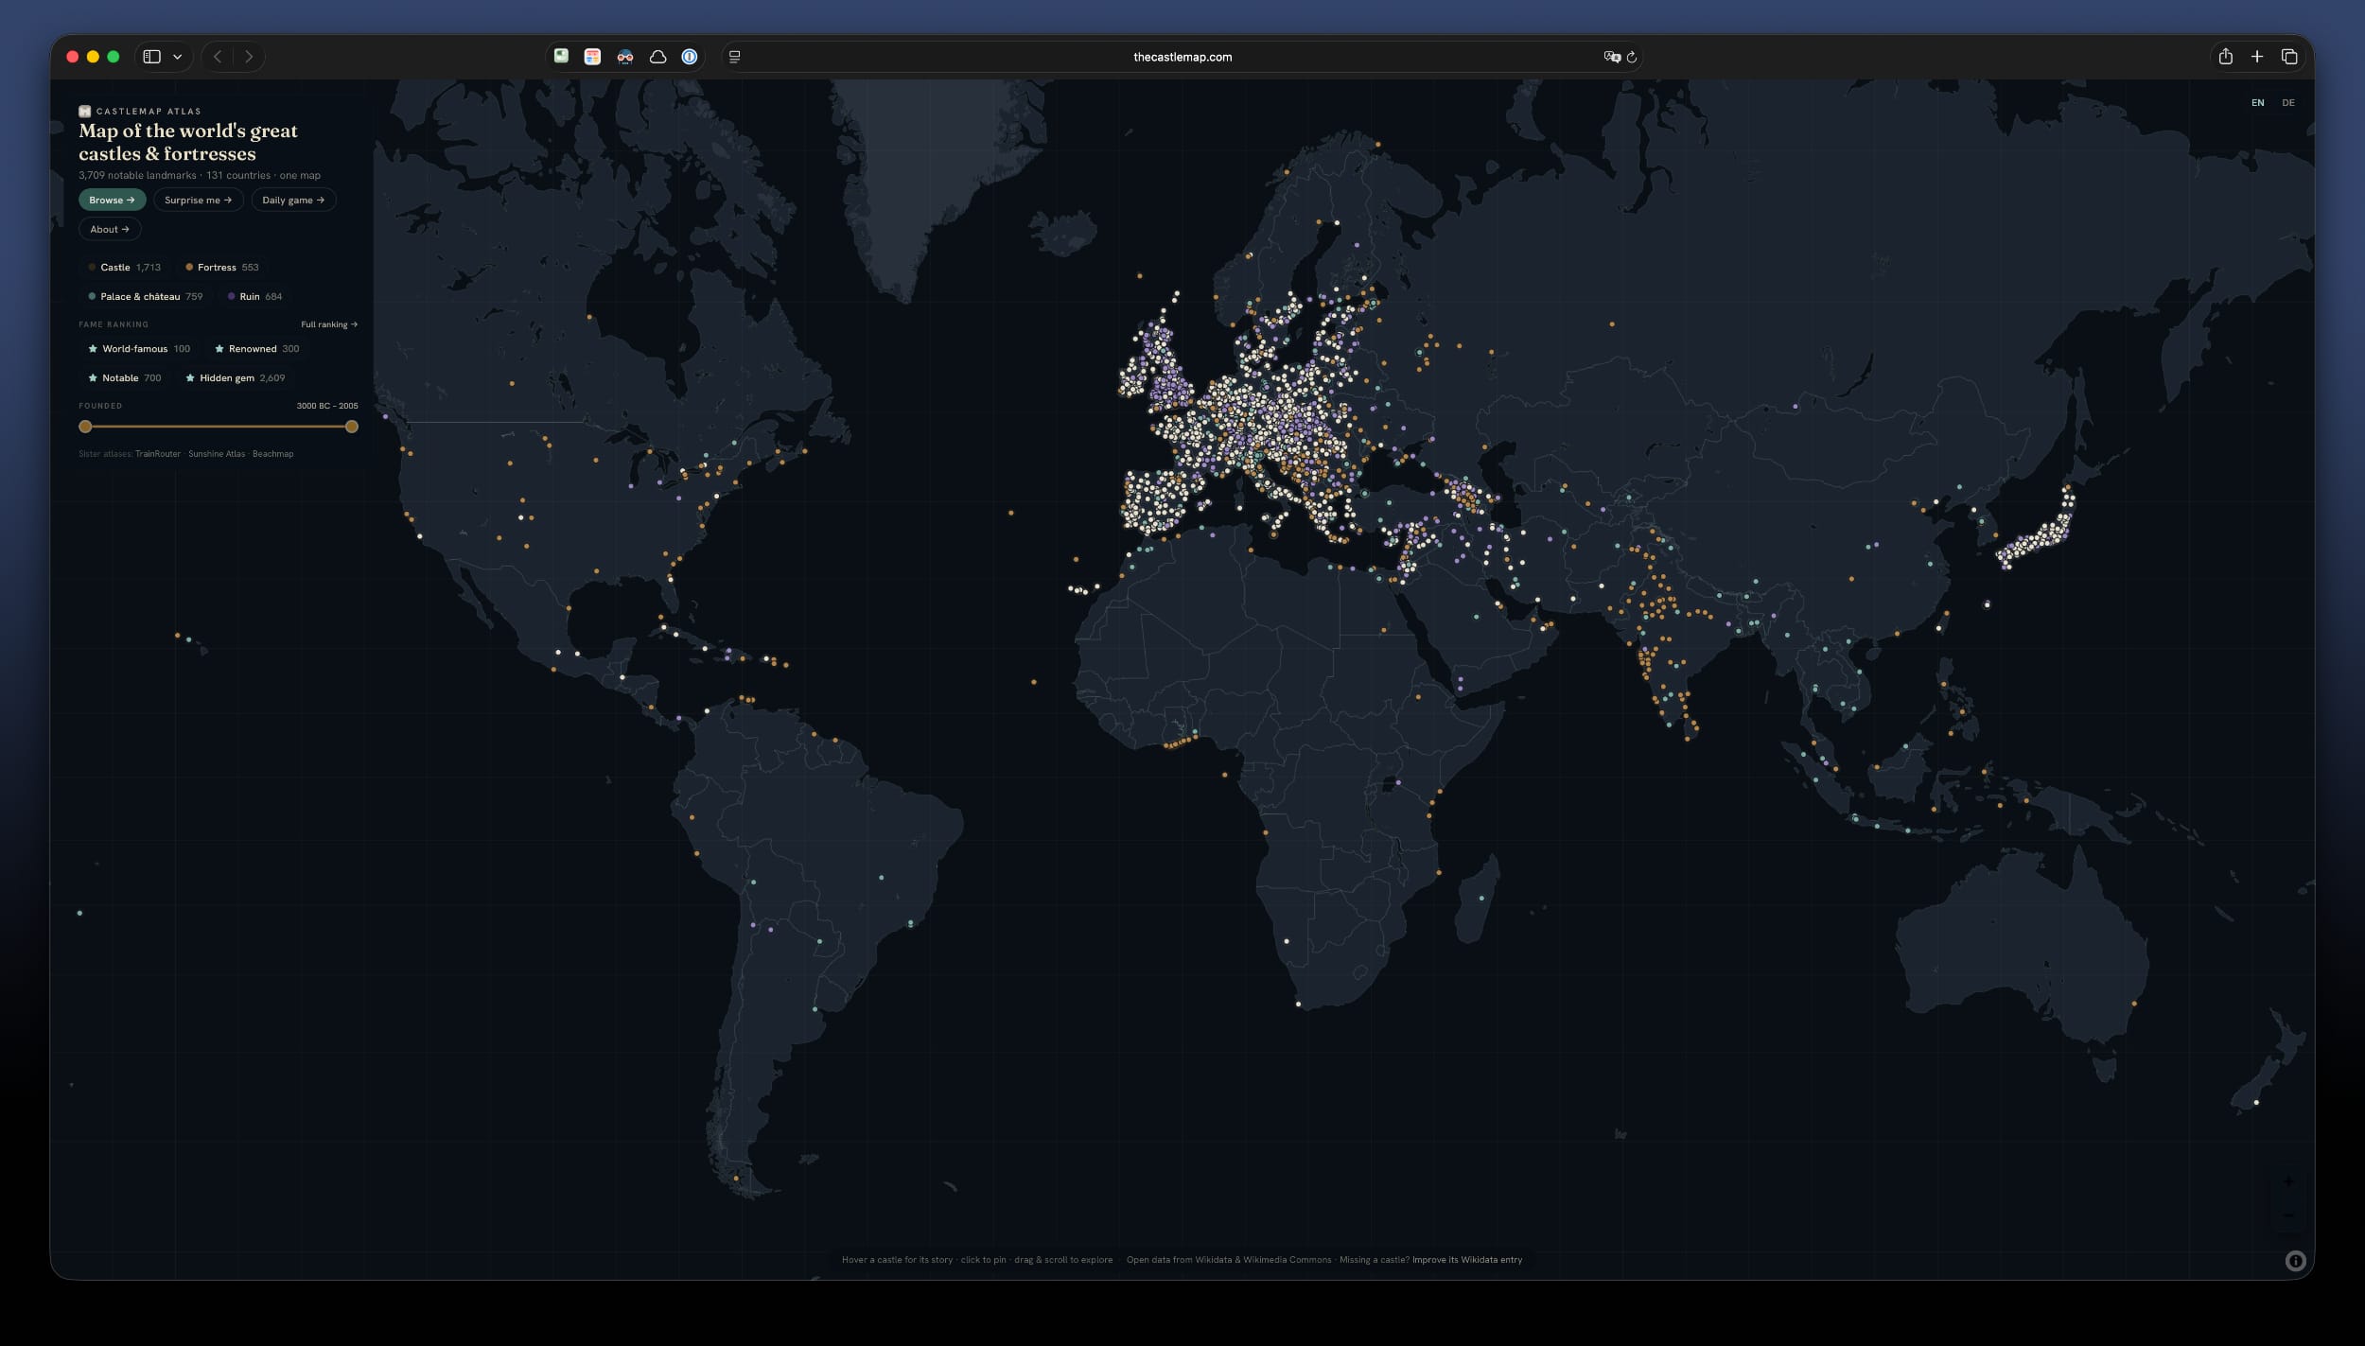This screenshot has height=1346, width=2365.
Task: Click the translate icon in address bar
Action: tap(1612, 57)
